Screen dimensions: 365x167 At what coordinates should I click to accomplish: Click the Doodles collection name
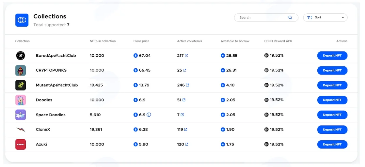coord(44,100)
